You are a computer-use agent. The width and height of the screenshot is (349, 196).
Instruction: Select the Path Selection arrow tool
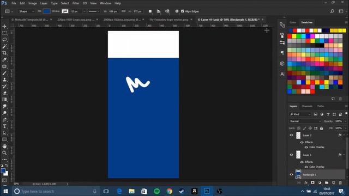[x=4, y=133]
